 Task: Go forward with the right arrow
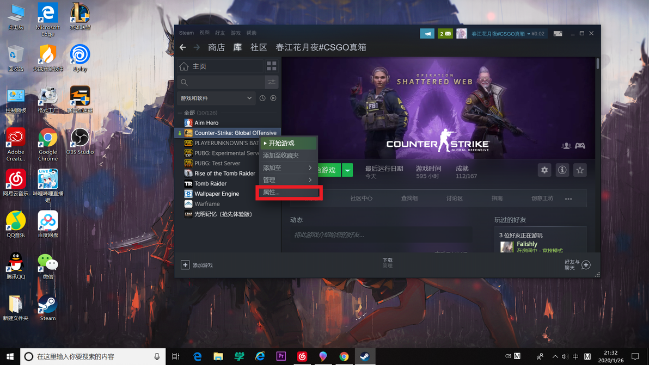click(x=197, y=47)
